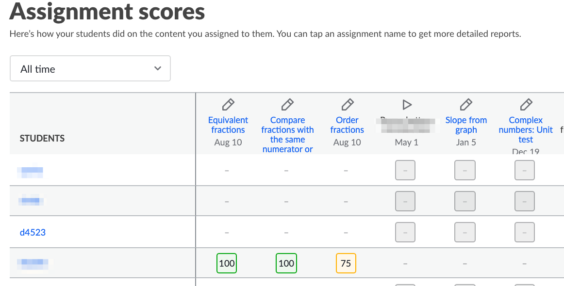Select student d4523
Screen dimensions: 564x286
[x=33, y=232]
